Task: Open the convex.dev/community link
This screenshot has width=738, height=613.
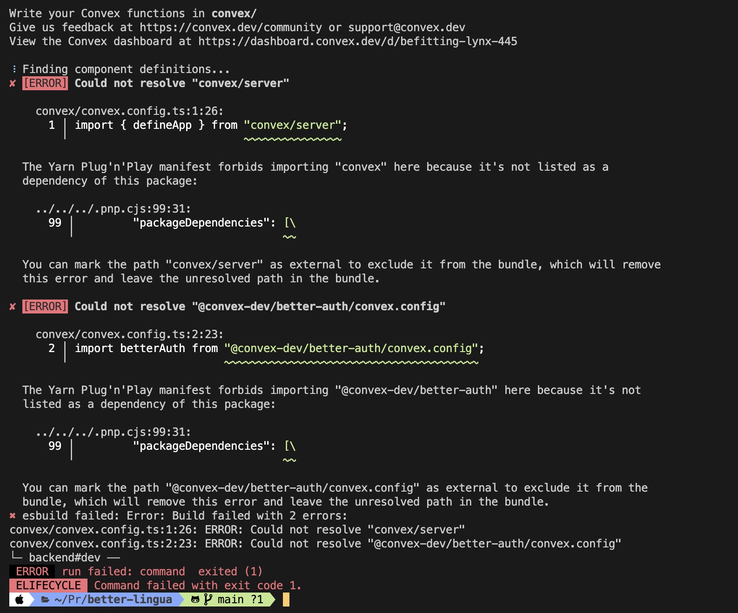Action: 231,27
